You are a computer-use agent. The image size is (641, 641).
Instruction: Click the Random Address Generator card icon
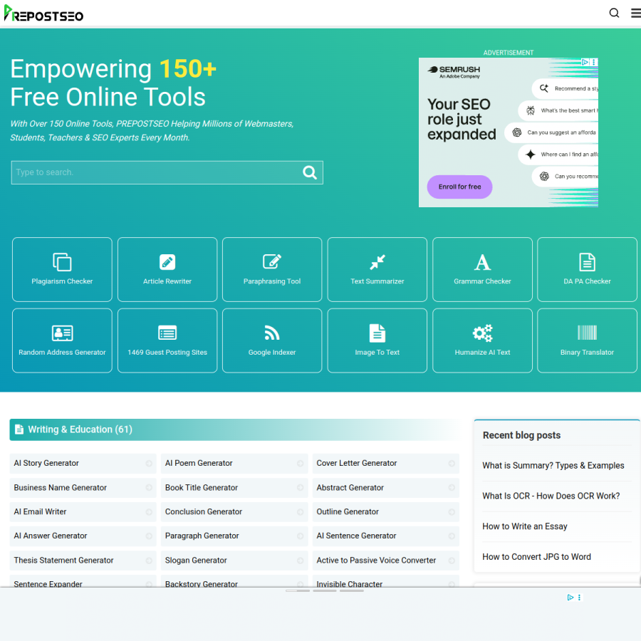62,333
